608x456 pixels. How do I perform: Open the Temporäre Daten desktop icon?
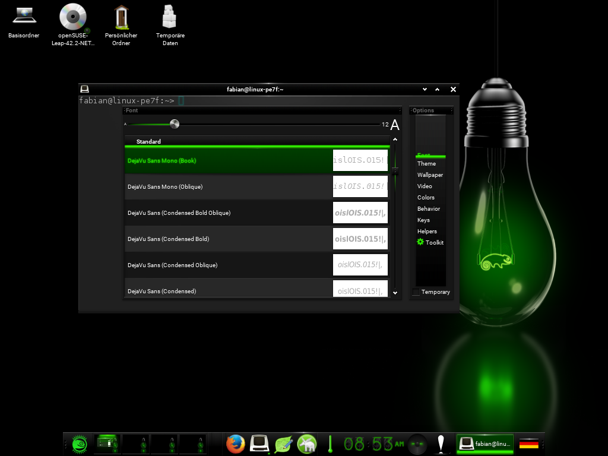[170, 17]
